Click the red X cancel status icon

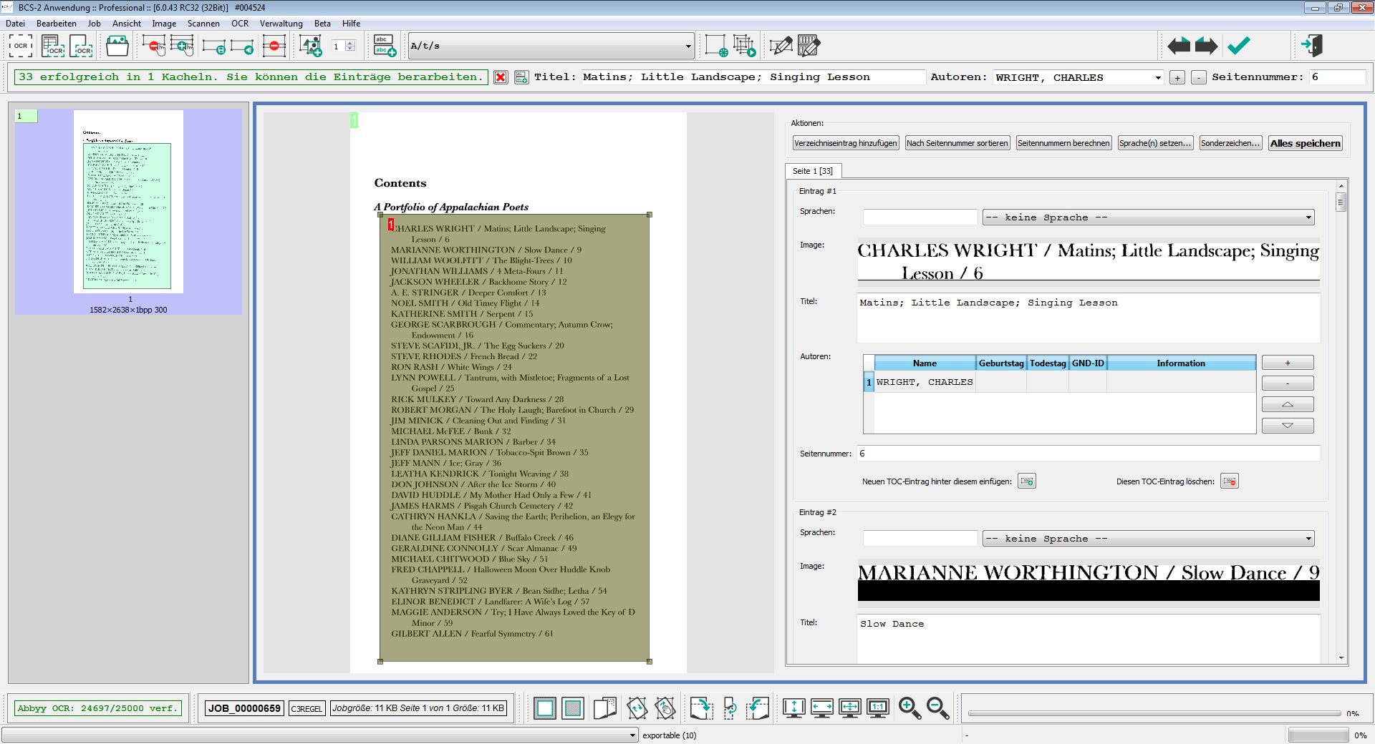click(501, 77)
